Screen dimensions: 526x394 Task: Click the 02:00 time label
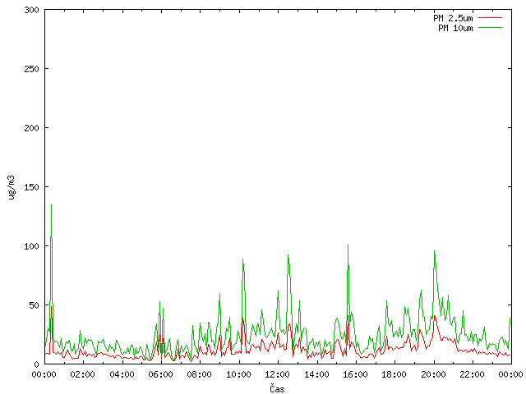tap(82, 374)
